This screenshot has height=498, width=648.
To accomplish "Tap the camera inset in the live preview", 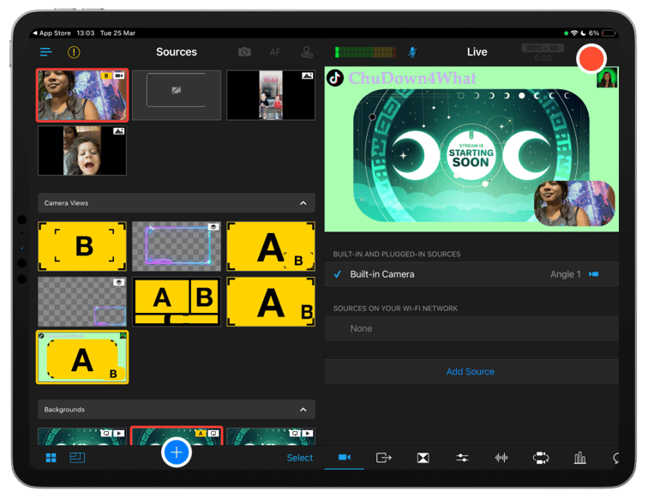I will tap(574, 203).
